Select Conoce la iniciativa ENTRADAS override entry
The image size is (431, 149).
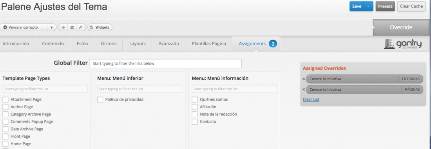coord(364,79)
